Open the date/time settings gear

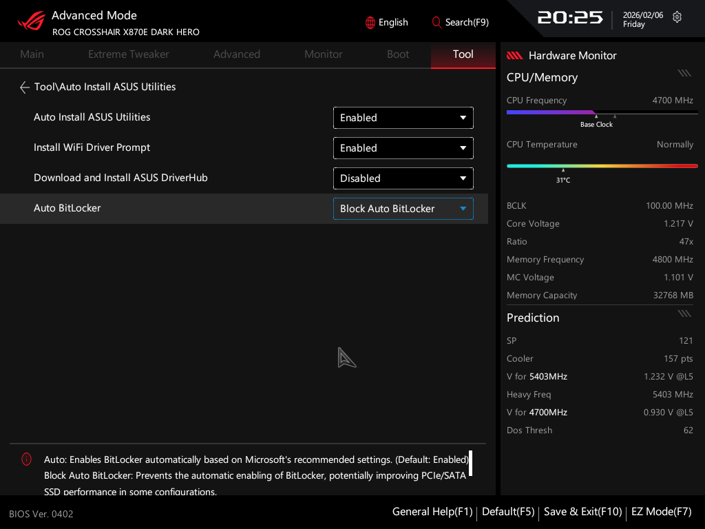(677, 17)
